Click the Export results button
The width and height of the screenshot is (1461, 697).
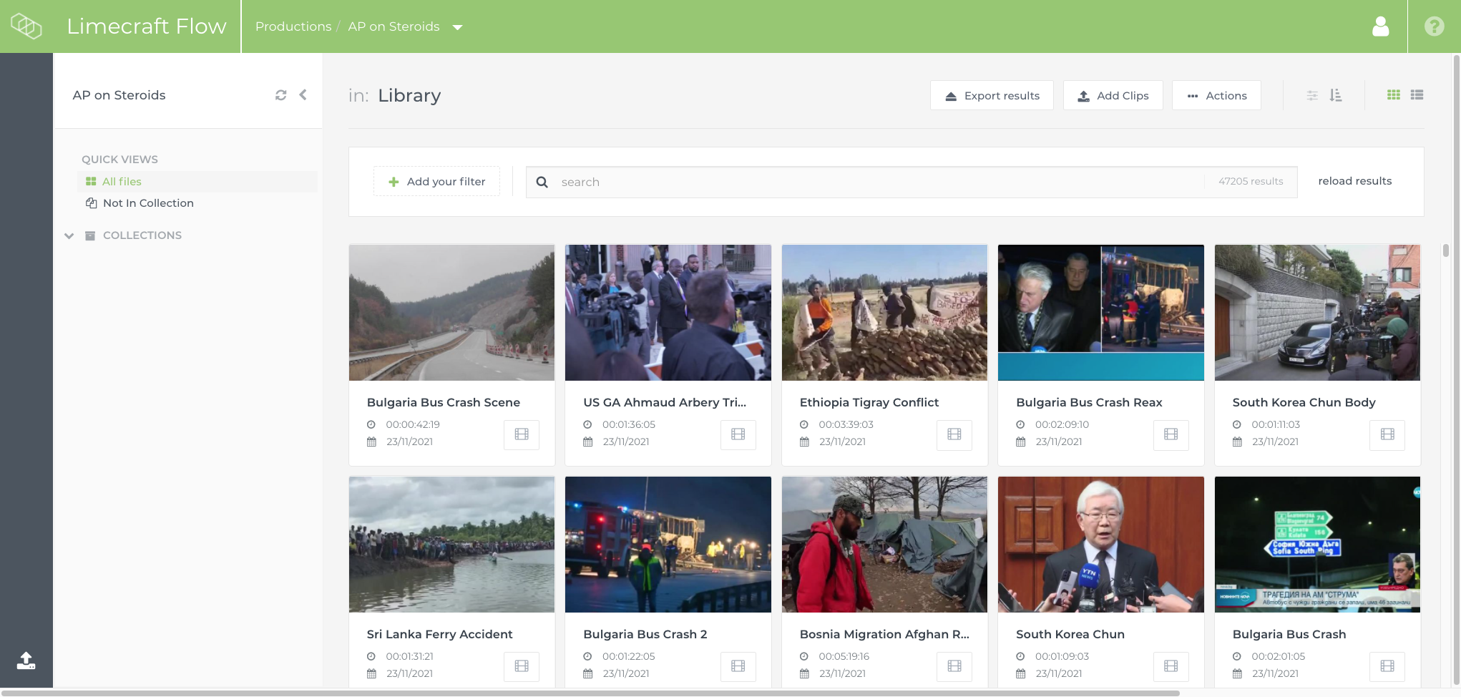point(991,95)
